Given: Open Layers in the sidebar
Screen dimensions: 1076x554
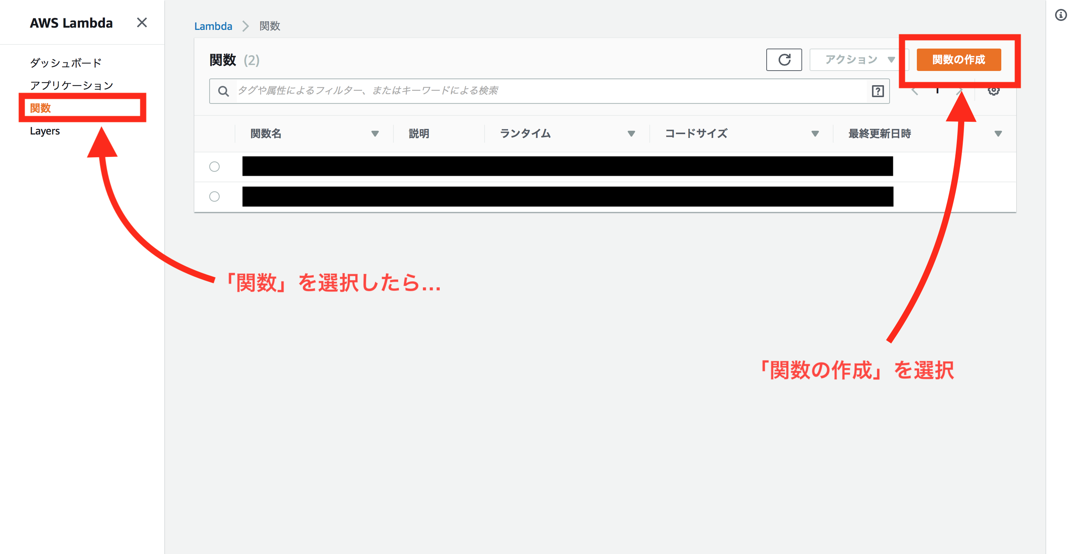Looking at the screenshot, I should (45, 131).
